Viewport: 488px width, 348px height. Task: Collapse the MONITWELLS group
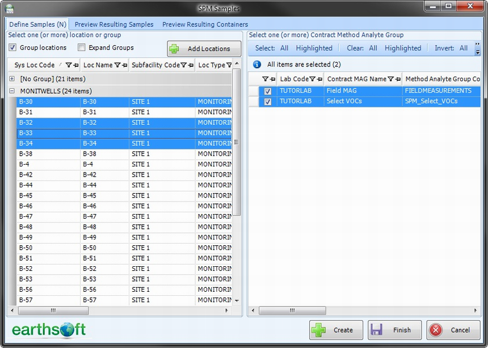point(12,91)
